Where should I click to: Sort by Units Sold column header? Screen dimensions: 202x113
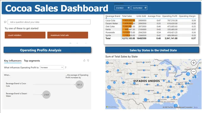141,16
